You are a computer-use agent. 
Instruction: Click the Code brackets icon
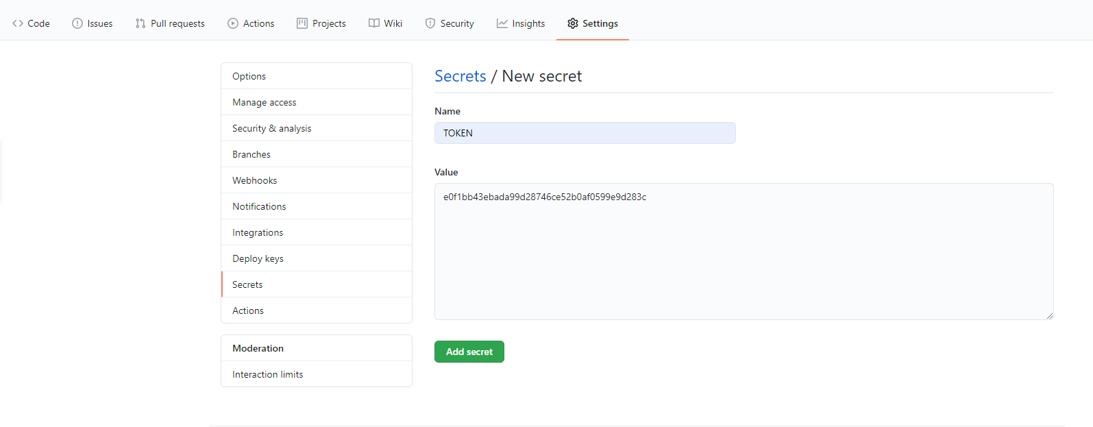pyautogui.click(x=18, y=23)
